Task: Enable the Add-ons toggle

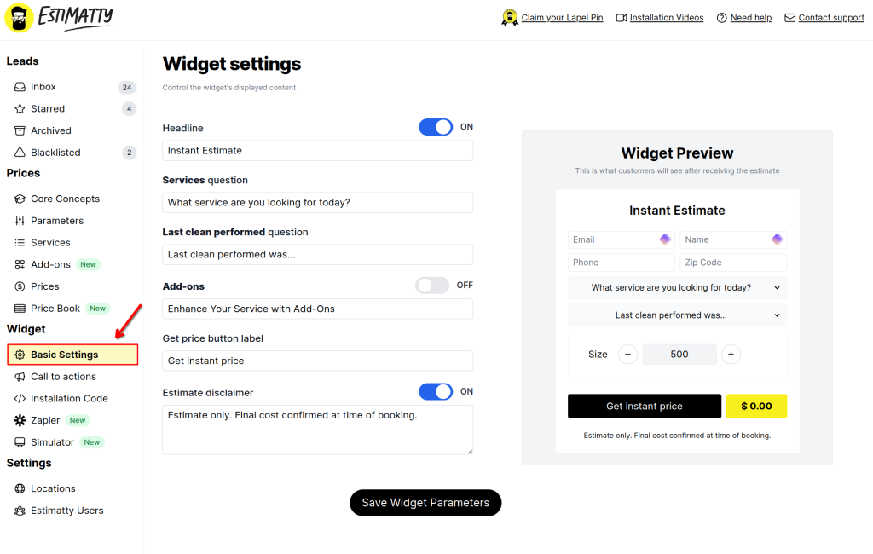Action: click(x=432, y=286)
